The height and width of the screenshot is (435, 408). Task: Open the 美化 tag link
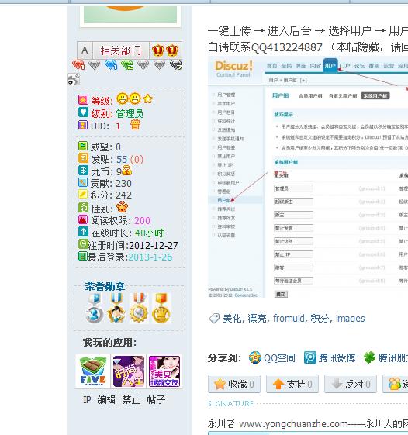[232, 319]
